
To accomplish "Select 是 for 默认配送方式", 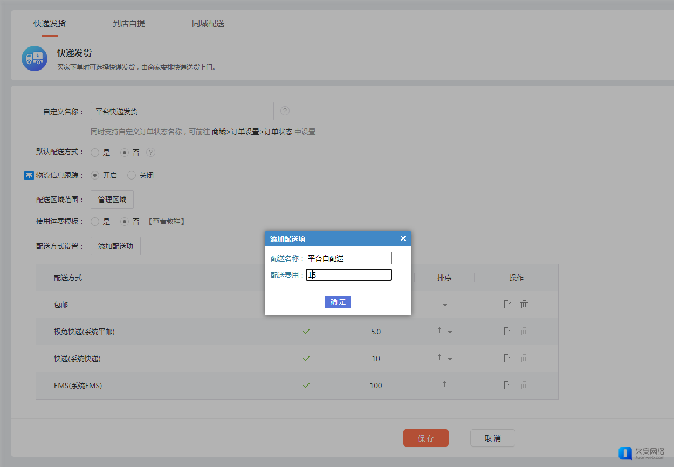I will pyautogui.click(x=95, y=153).
